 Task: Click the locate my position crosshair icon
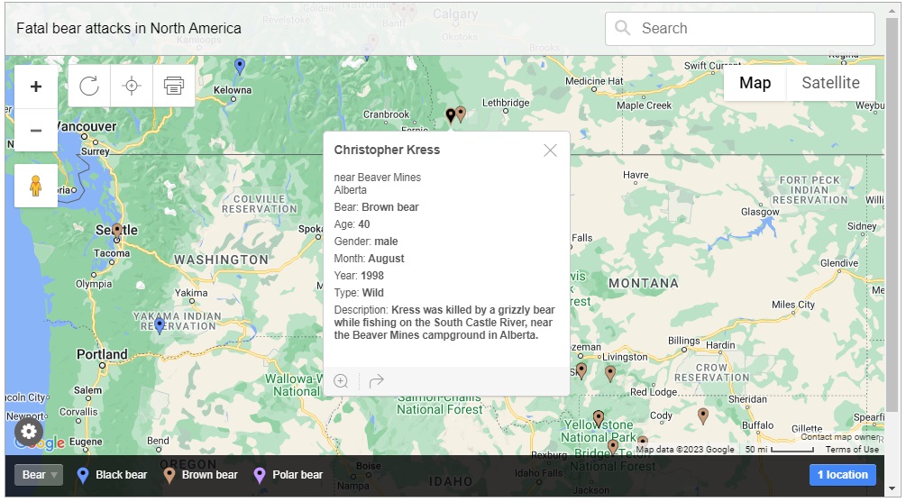pos(132,86)
